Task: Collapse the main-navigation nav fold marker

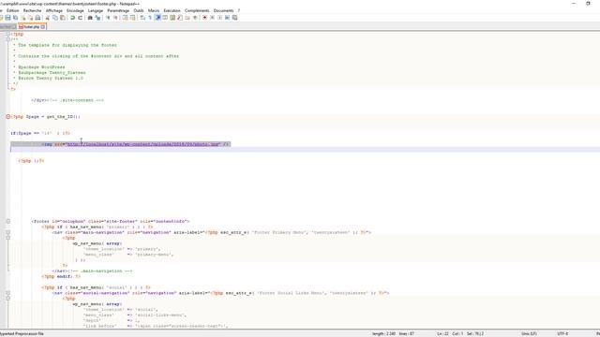Action: coord(8,232)
